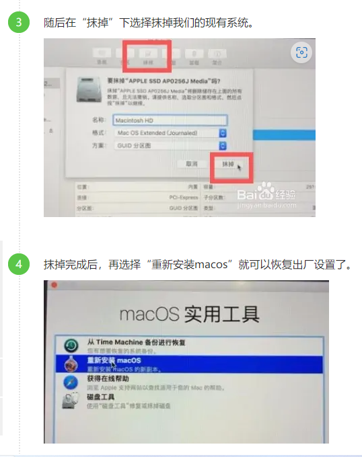Click the 抹掉 erase confirm button
362x457 pixels.
(x=228, y=164)
